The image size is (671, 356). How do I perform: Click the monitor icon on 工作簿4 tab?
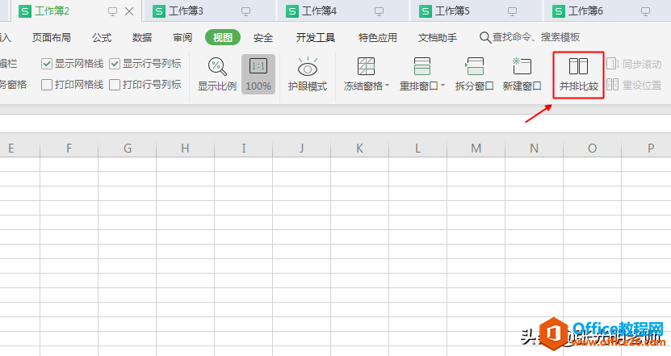tap(379, 11)
